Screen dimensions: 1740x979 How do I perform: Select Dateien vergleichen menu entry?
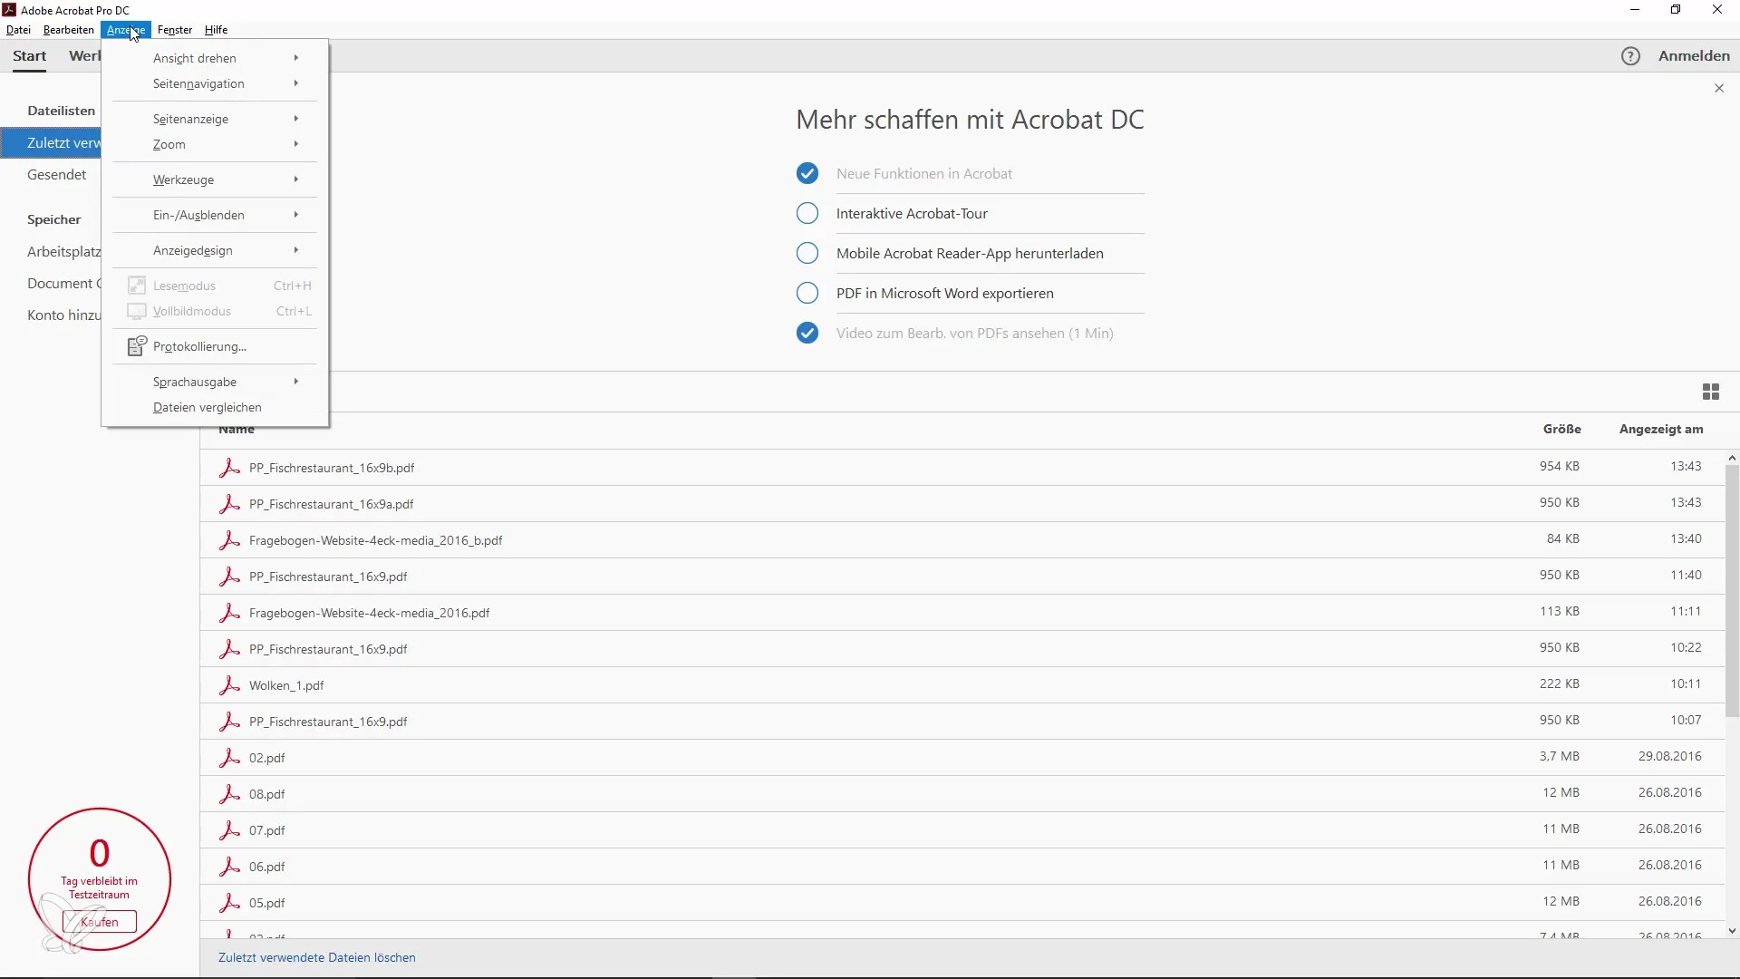point(207,407)
